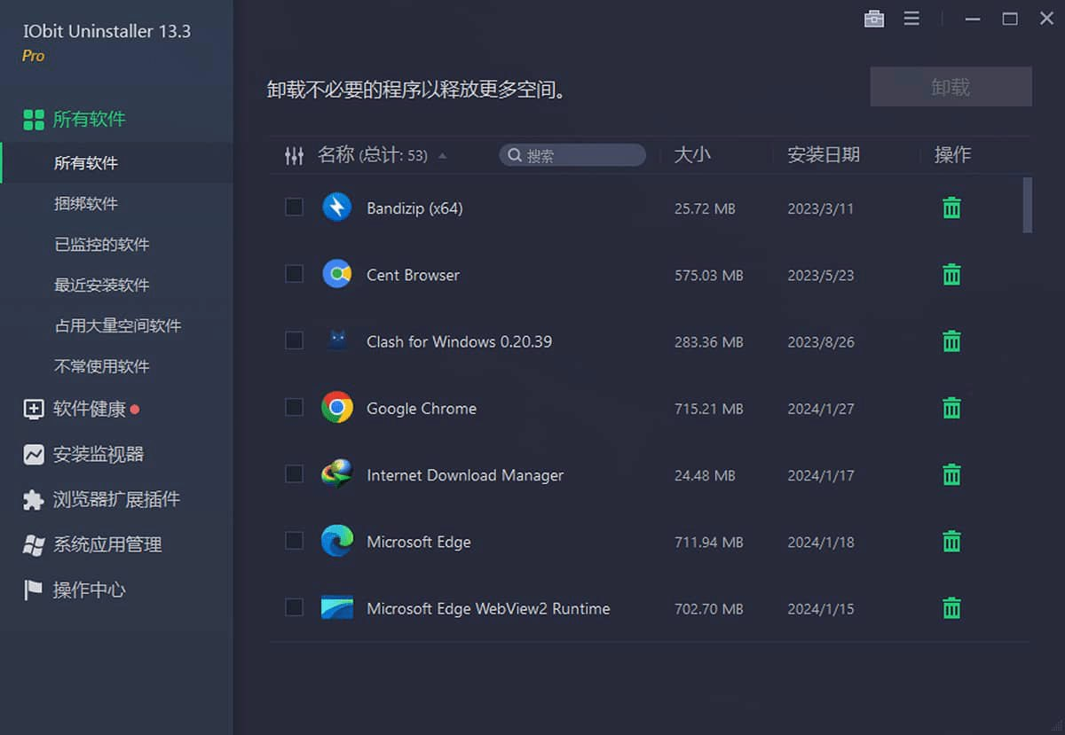Screen dimensions: 1065x735
Task: Click the 卸载 button at top right
Action: point(950,86)
